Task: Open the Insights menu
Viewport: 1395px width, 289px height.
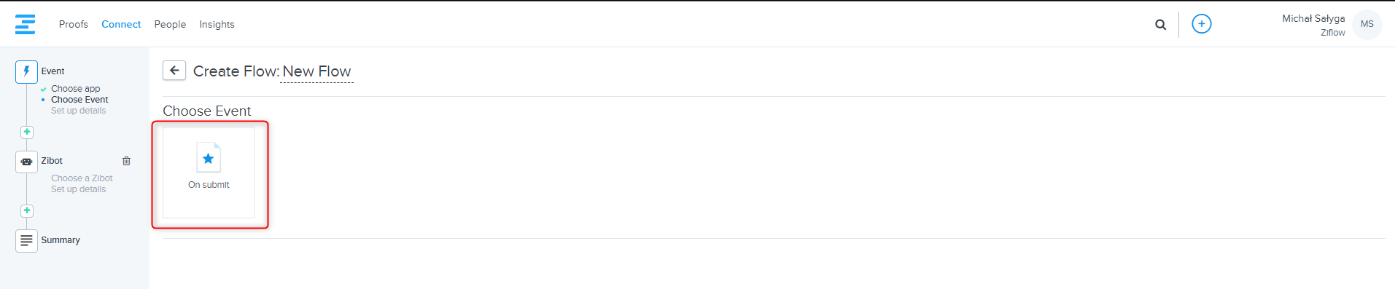Action: pyautogui.click(x=217, y=24)
